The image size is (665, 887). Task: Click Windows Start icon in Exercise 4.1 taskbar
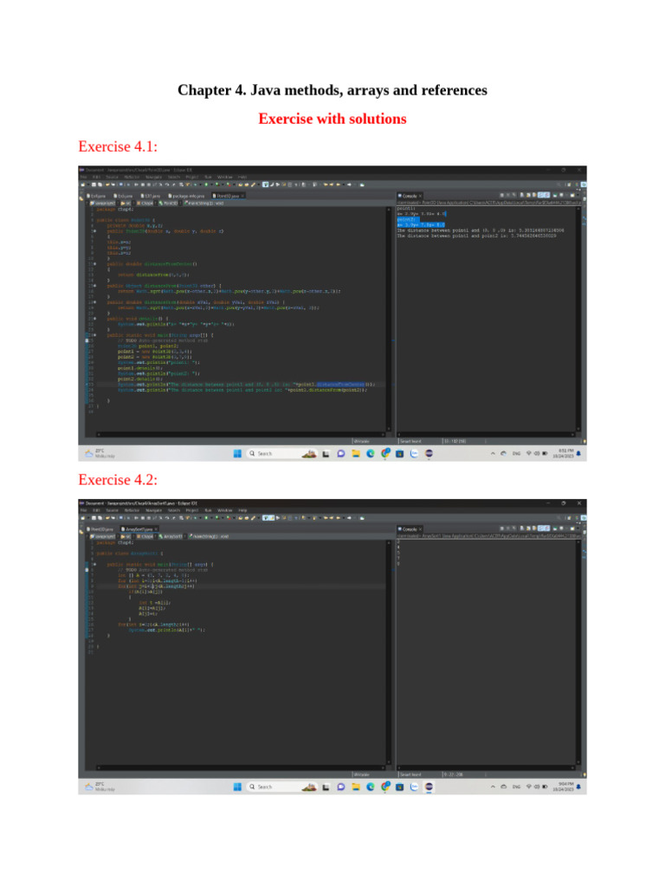click(236, 453)
